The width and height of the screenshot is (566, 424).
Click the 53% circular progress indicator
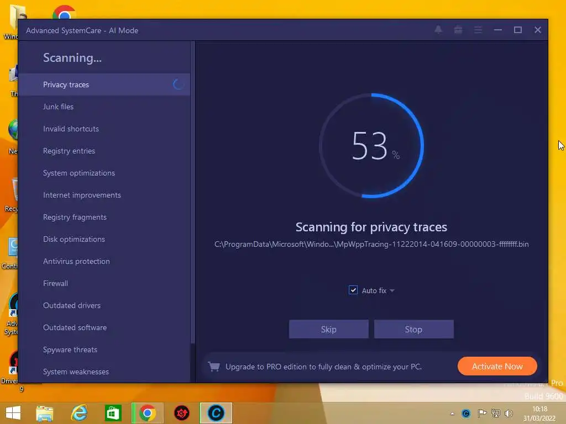[371, 146]
